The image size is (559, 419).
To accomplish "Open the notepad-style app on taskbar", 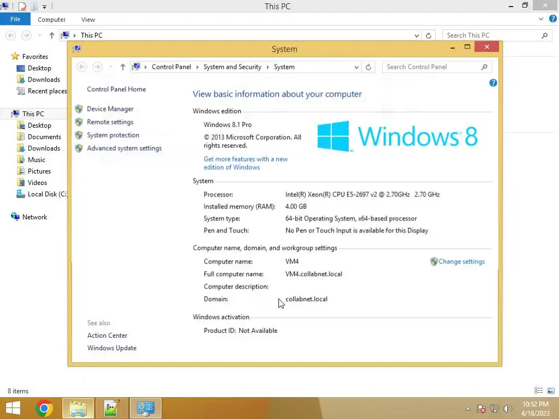I will pos(111,408).
